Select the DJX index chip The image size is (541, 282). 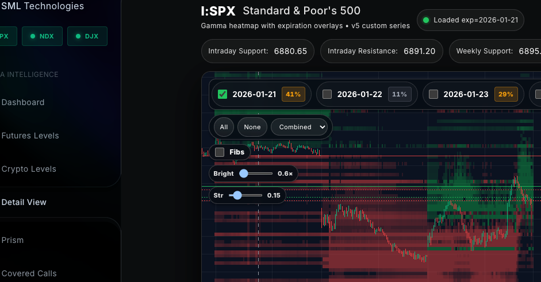(x=87, y=36)
